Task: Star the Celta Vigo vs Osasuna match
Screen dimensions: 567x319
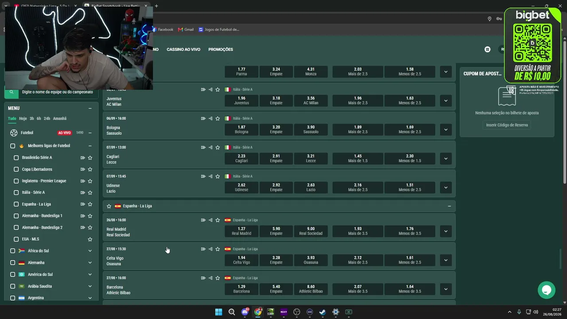Action: [217, 249]
